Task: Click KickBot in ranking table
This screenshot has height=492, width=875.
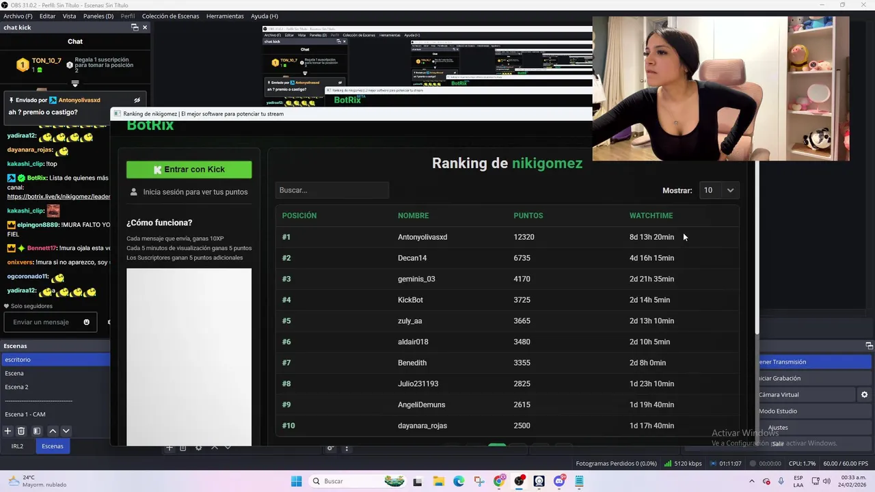Action: tap(410, 300)
